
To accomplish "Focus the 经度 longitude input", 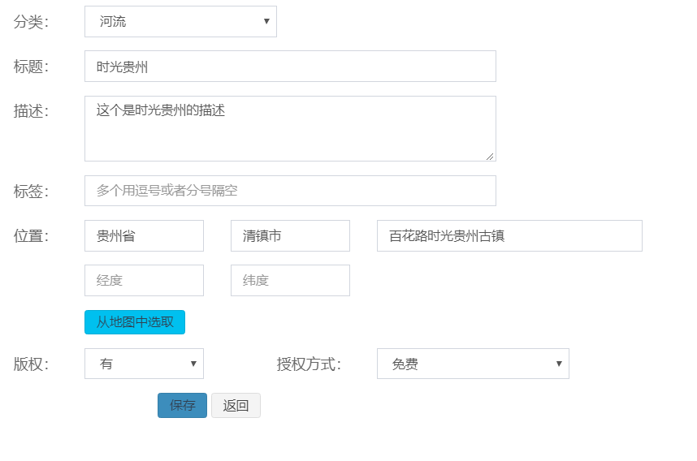I will (x=144, y=281).
